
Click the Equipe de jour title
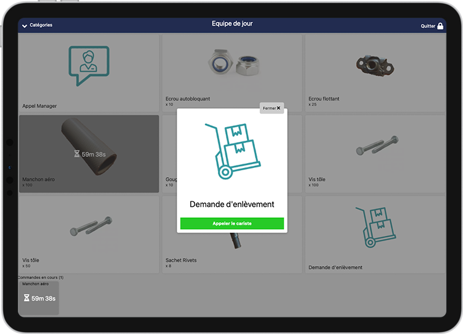point(232,23)
